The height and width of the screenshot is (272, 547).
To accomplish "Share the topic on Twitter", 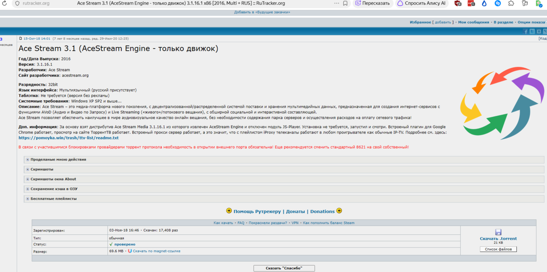I will point(532,32).
